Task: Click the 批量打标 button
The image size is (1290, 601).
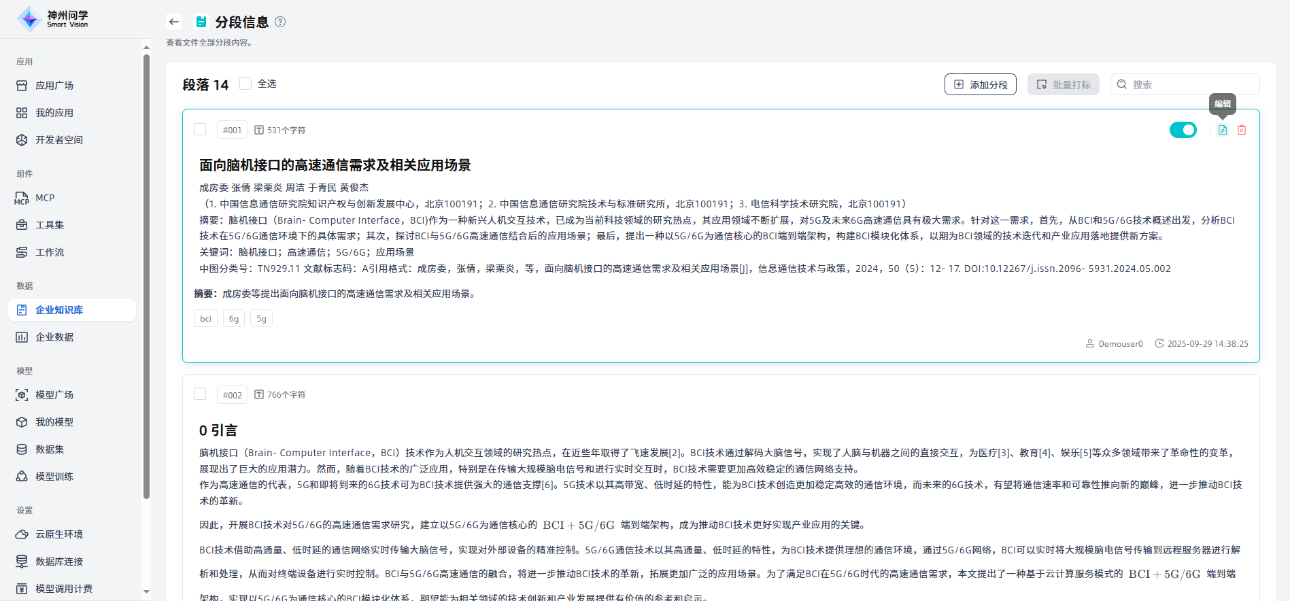Action: [1063, 84]
